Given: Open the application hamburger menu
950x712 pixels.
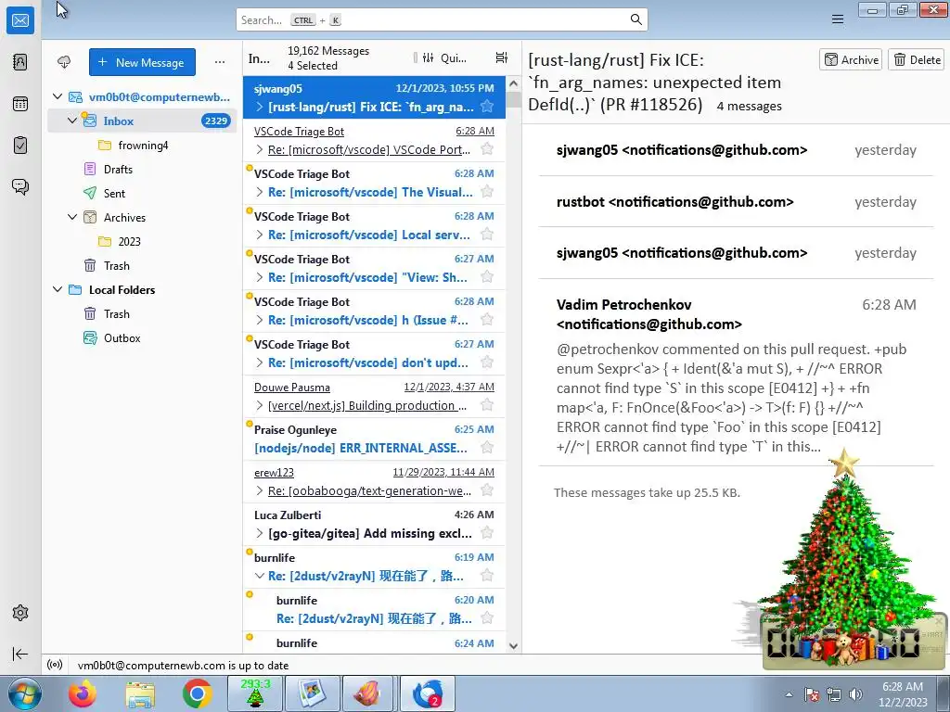Looking at the screenshot, I should [x=838, y=20].
